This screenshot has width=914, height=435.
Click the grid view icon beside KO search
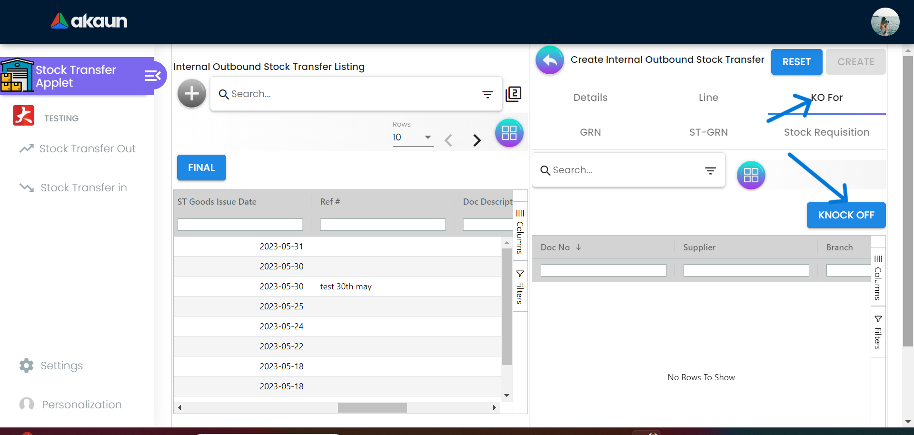pos(751,175)
